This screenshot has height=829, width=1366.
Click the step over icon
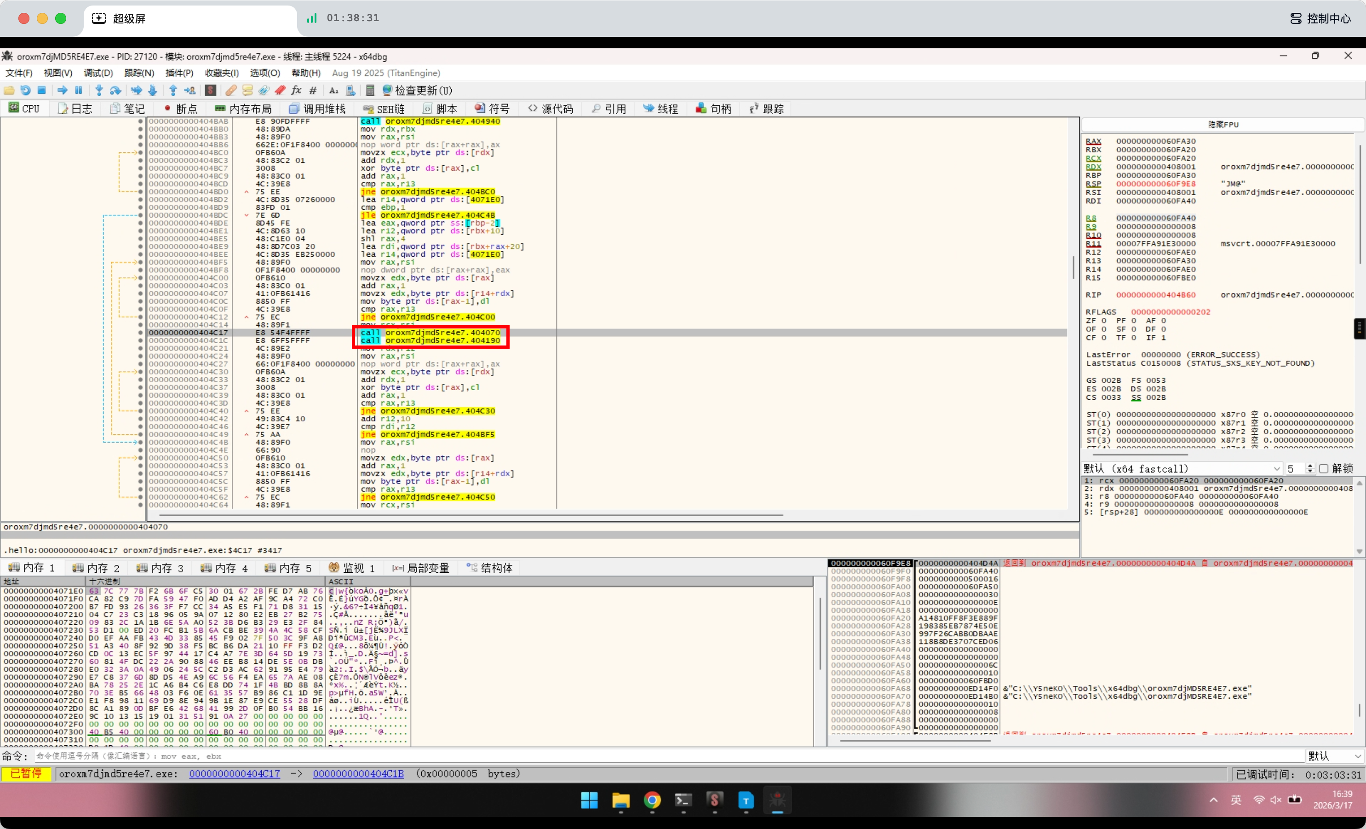pyautogui.click(x=115, y=90)
